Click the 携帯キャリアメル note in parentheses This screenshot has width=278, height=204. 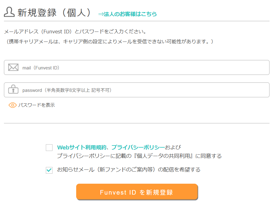pyautogui.click(x=110, y=42)
